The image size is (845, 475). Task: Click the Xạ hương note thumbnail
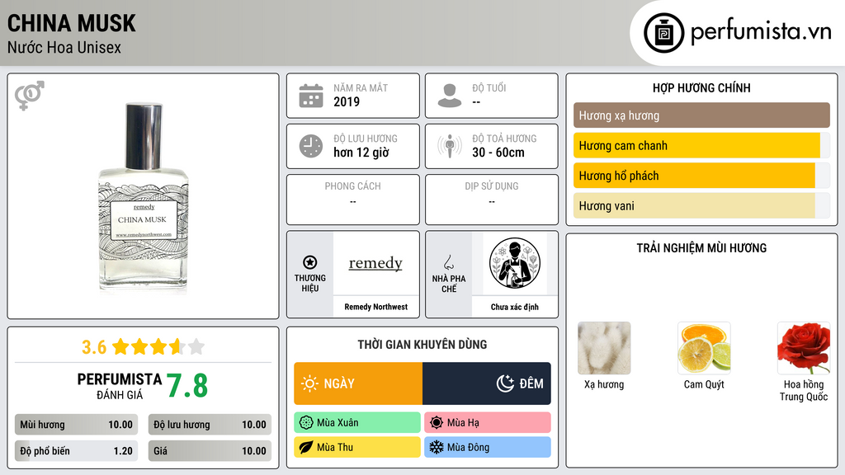point(604,349)
